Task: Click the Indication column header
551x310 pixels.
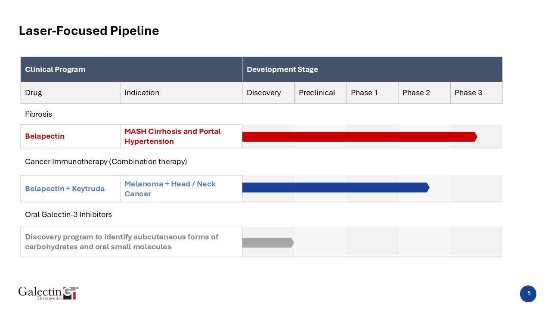Action: click(181, 93)
